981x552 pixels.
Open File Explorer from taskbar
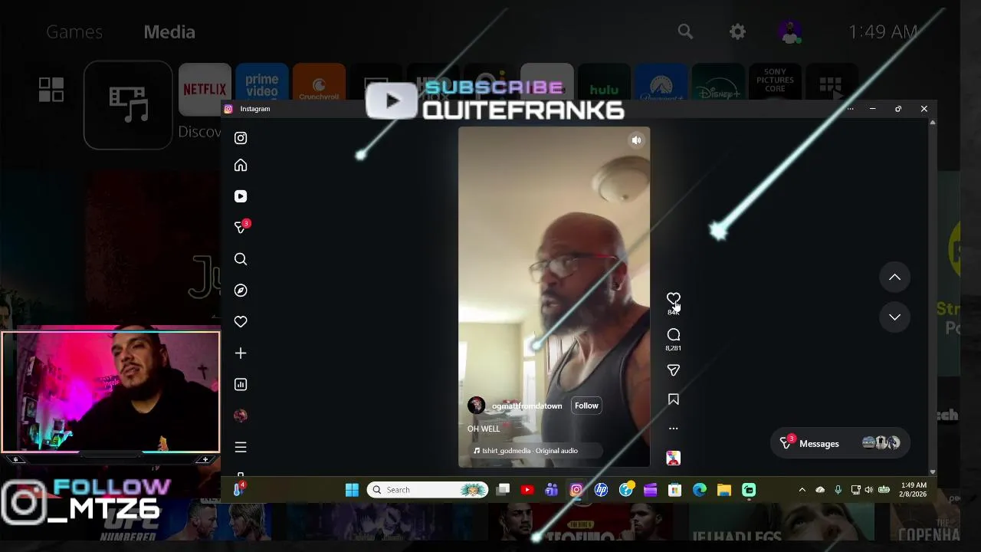pyautogui.click(x=724, y=490)
